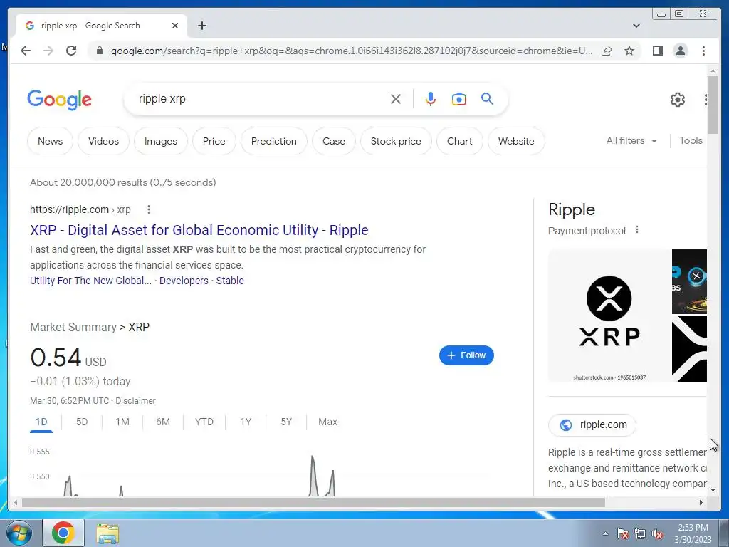The height and width of the screenshot is (547, 729).
Task: Reload the current page
Action: click(71, 51)
